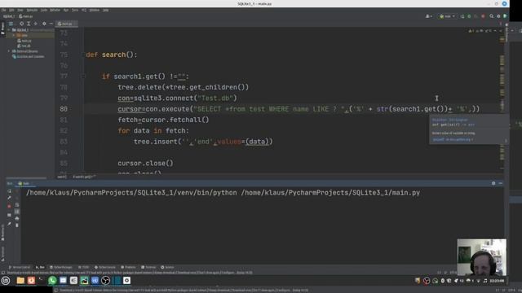Rerun program from Run panel
This screenshot has height=293, width=522.
9,191
